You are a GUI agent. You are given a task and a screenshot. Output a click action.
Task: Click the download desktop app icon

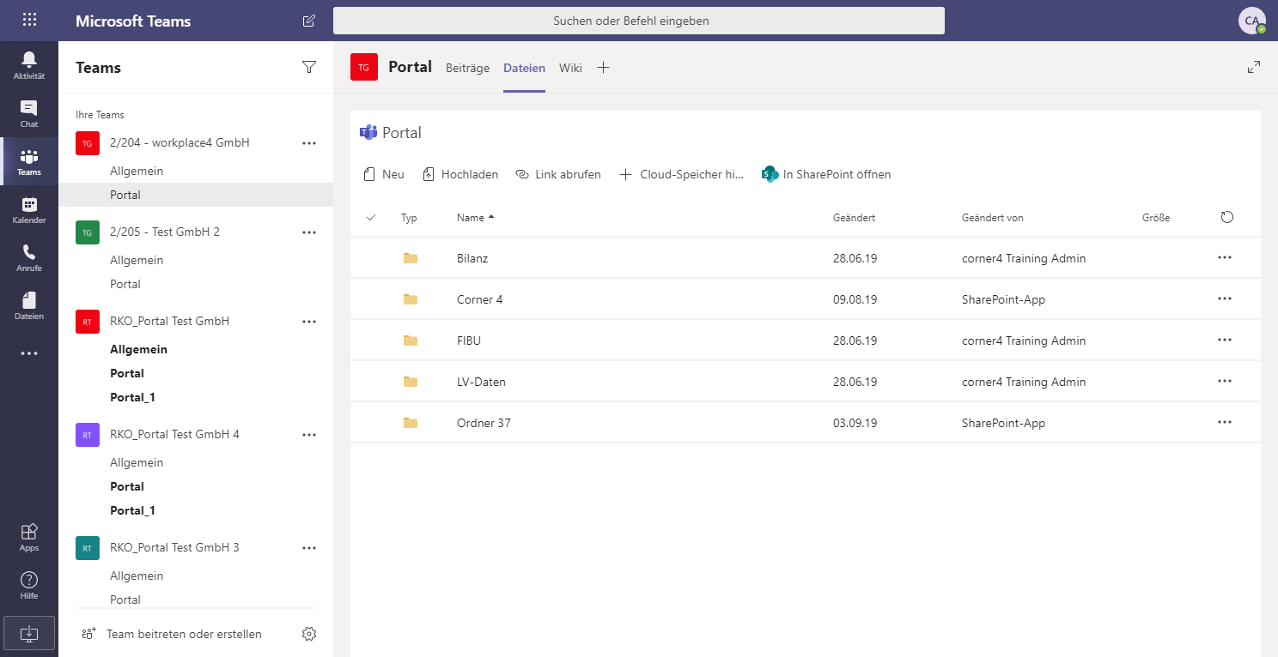29,633
